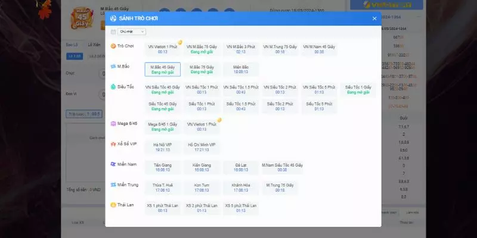Select the Mega 6/45 category label
Viewport: 477px width, 238px height.
pyautogui.click(x=127, y=124)
